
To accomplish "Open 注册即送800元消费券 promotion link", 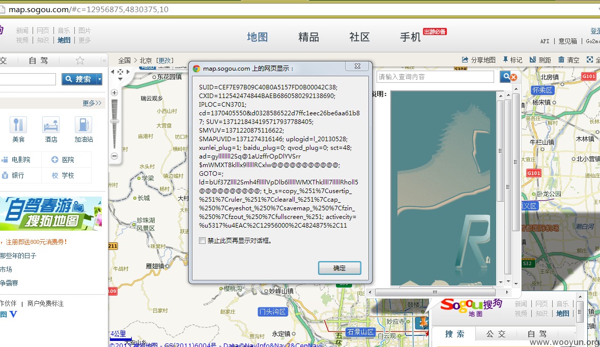I will point(36,242).
